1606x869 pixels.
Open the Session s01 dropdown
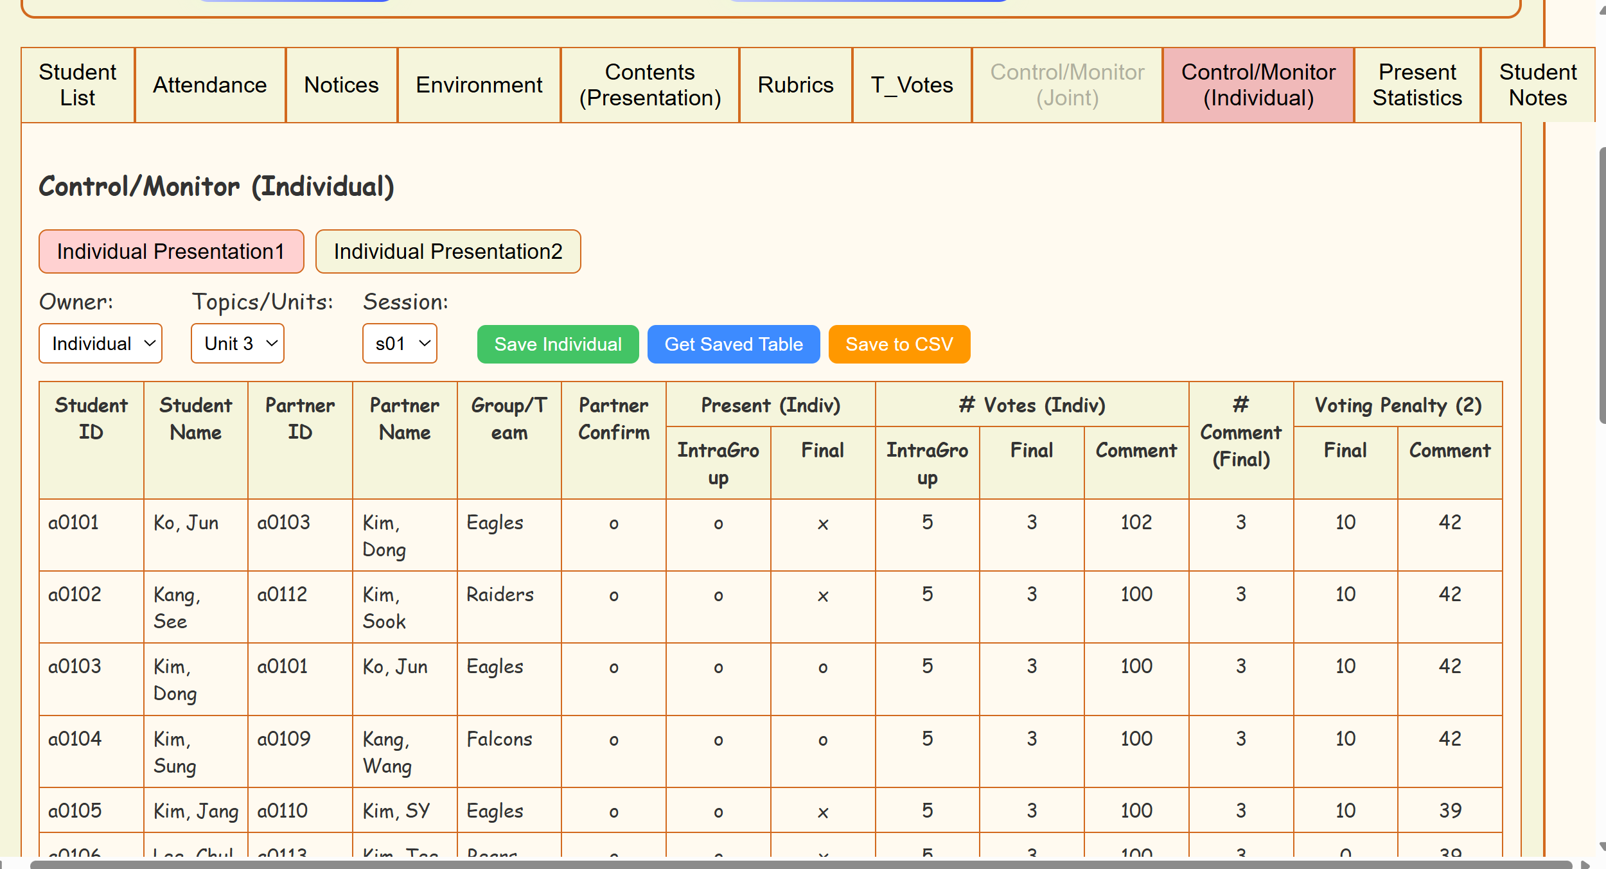click(x=400, y=344)
